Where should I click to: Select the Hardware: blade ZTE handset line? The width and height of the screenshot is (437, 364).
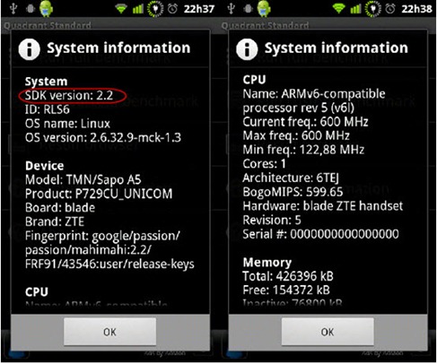coord(323,206)
